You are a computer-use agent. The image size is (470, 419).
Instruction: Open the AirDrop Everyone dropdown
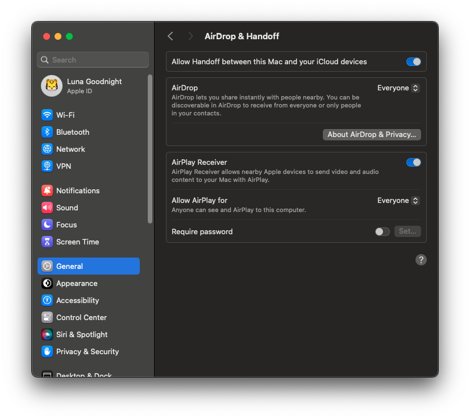coord(398,88)
